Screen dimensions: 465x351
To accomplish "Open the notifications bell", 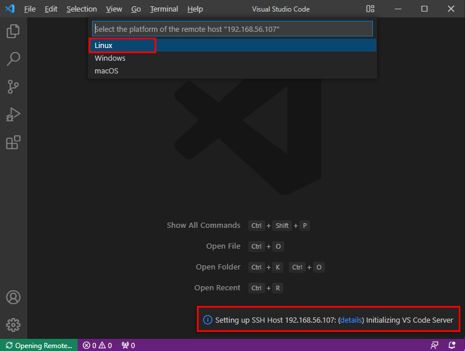I will (452, 345).
